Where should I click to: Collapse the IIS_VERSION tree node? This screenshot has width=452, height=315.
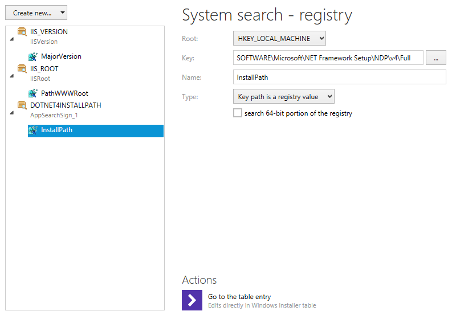(12, 39)
